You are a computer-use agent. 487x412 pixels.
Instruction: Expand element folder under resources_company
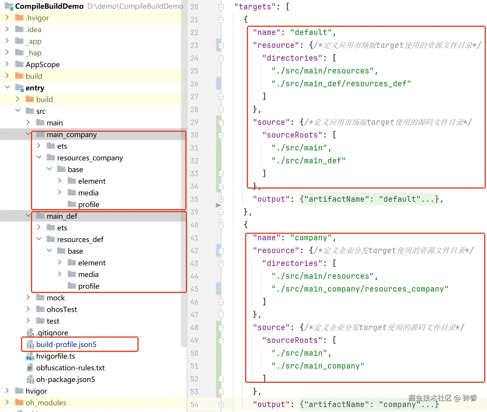60,181
